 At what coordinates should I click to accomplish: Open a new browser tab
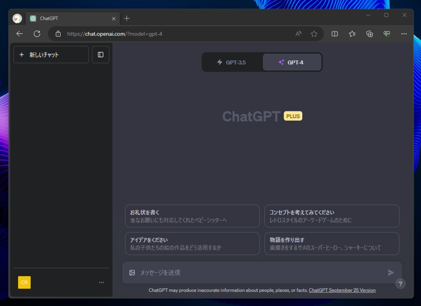tap(127, 18)
